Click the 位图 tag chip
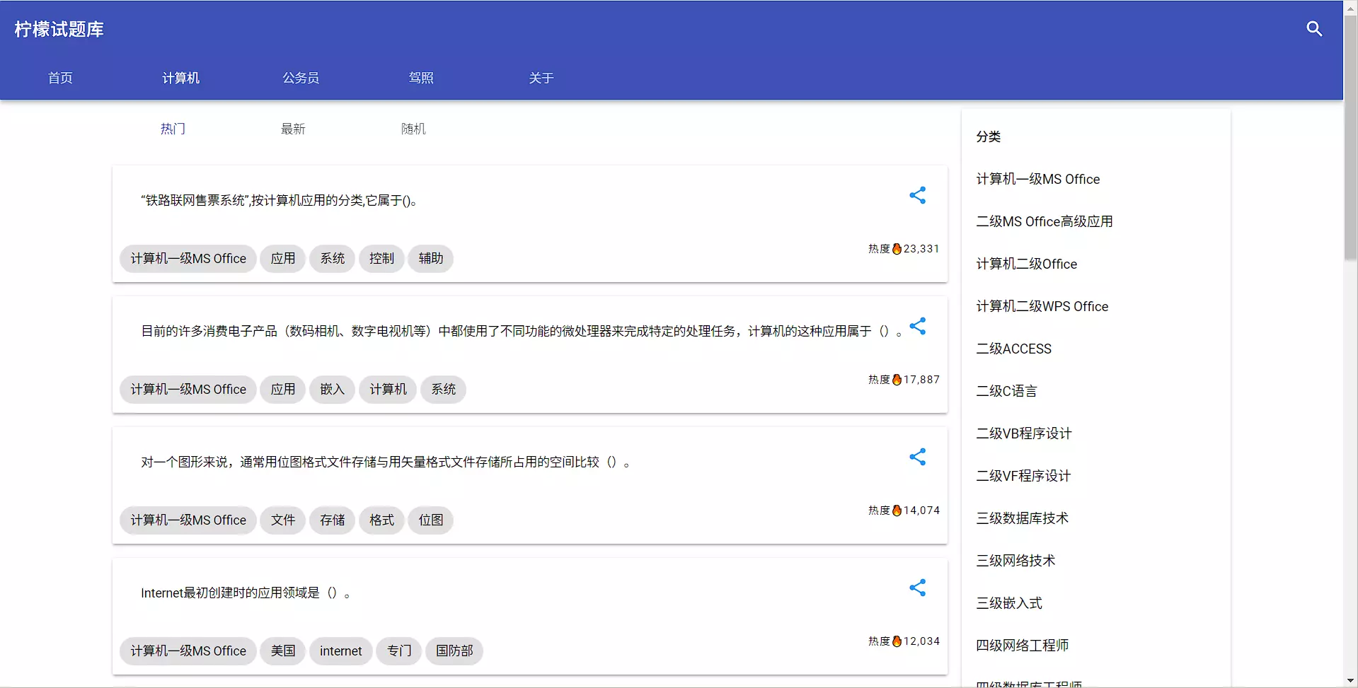Screen dimensions: 1358x688 (430, 520)
